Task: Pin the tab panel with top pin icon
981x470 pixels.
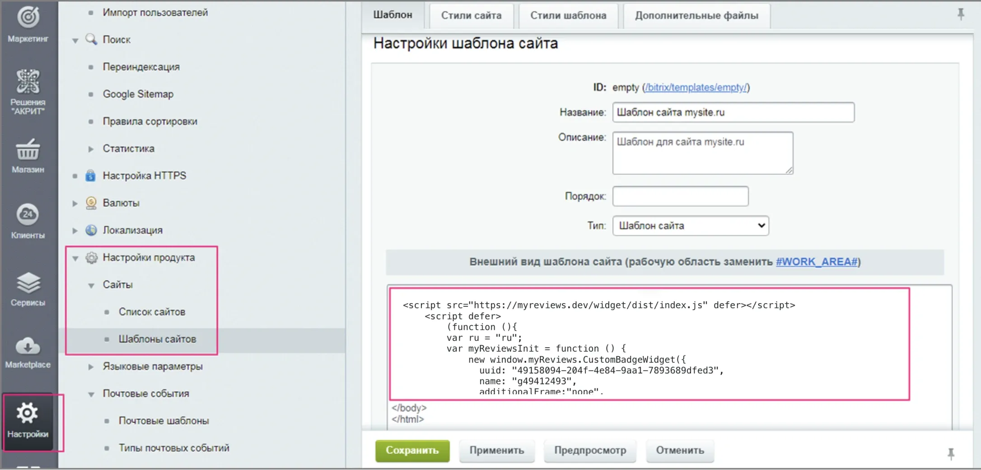Action: pyautogui.click(x=961, y=14)
